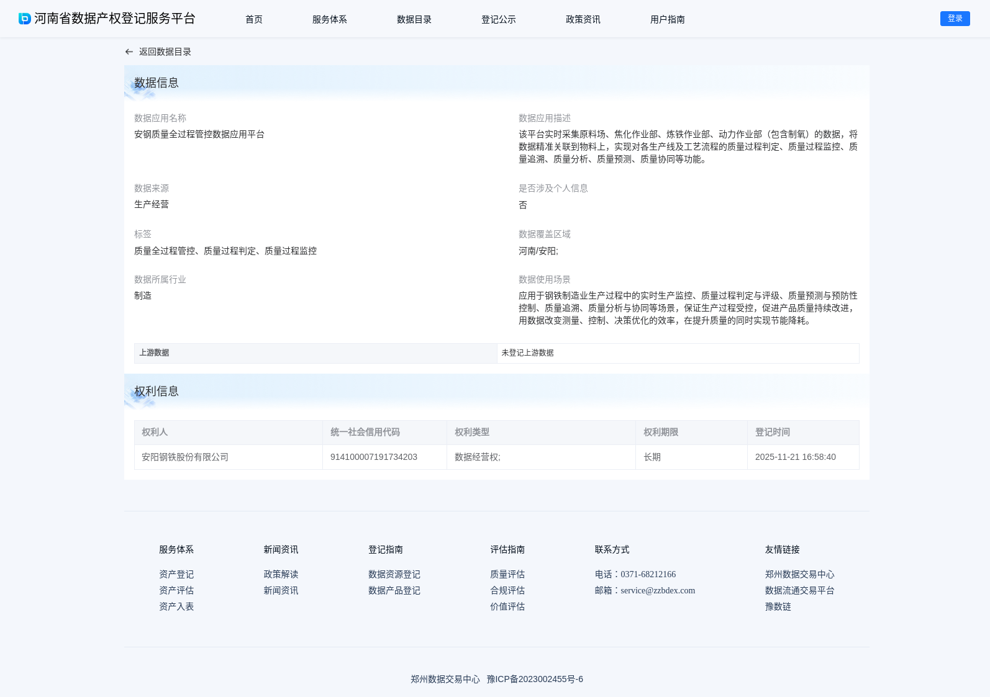990x697 pixels.
Task: Click 权利类型 column header
Action: pos(541,433)
